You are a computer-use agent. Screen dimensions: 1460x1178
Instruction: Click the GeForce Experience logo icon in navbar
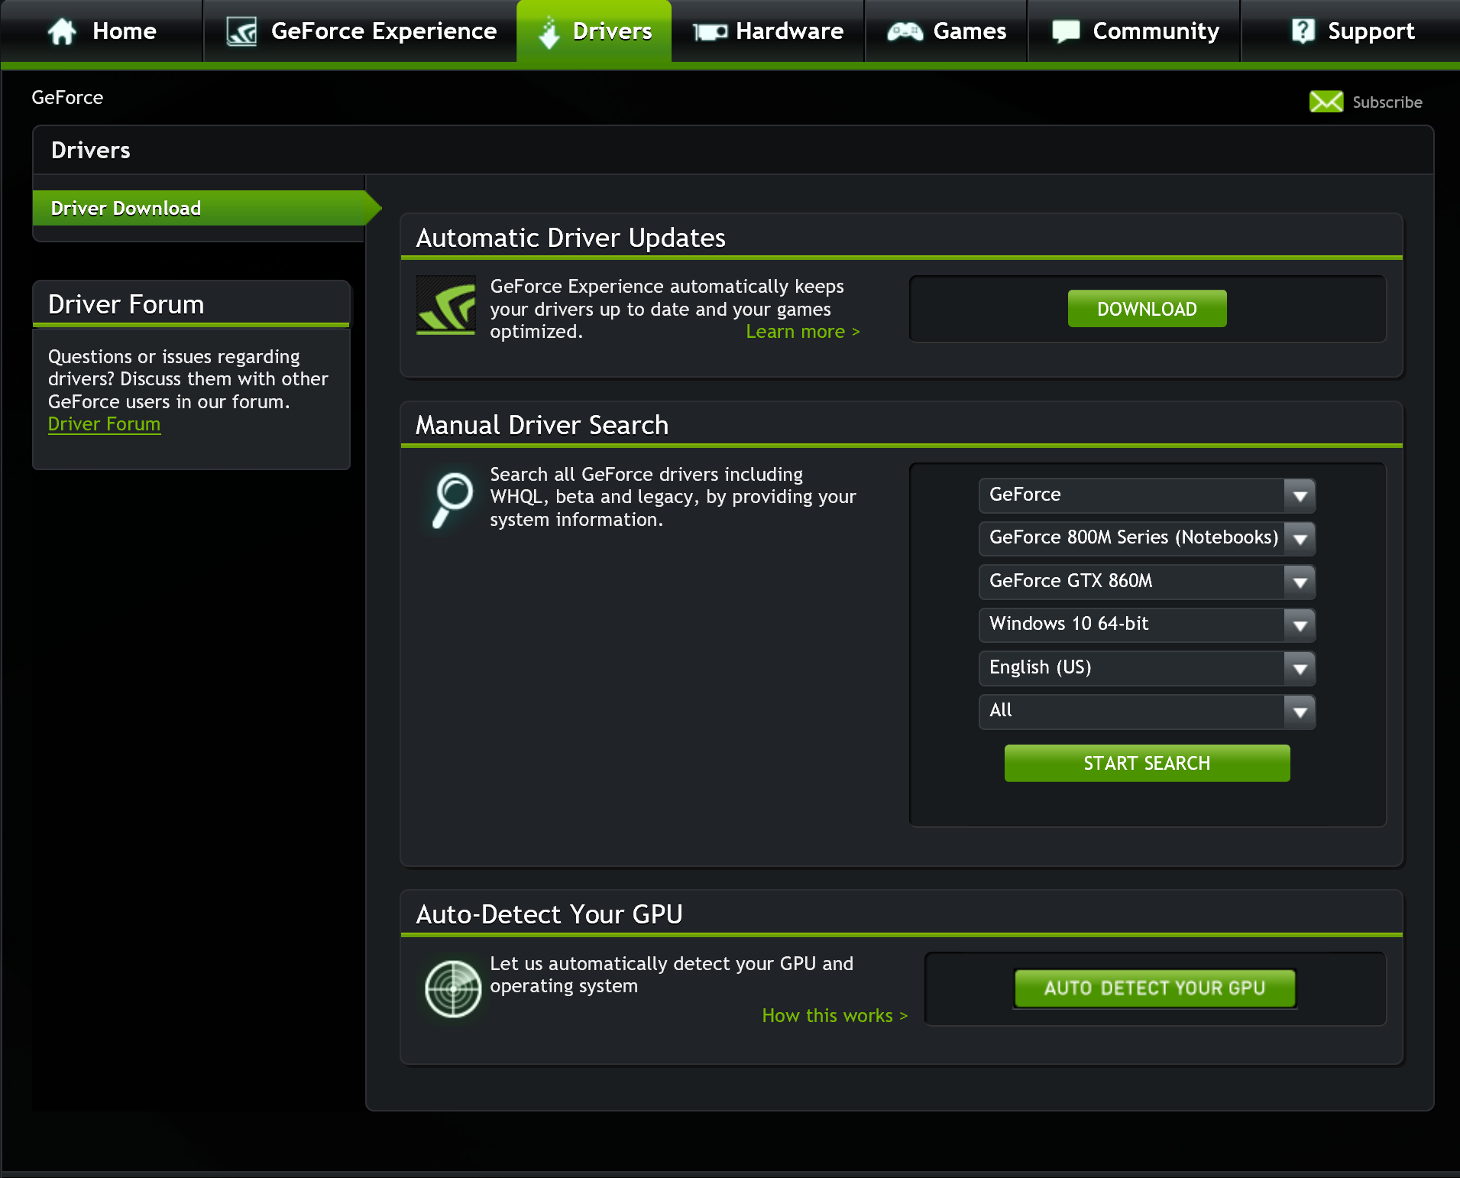[241, 31]
